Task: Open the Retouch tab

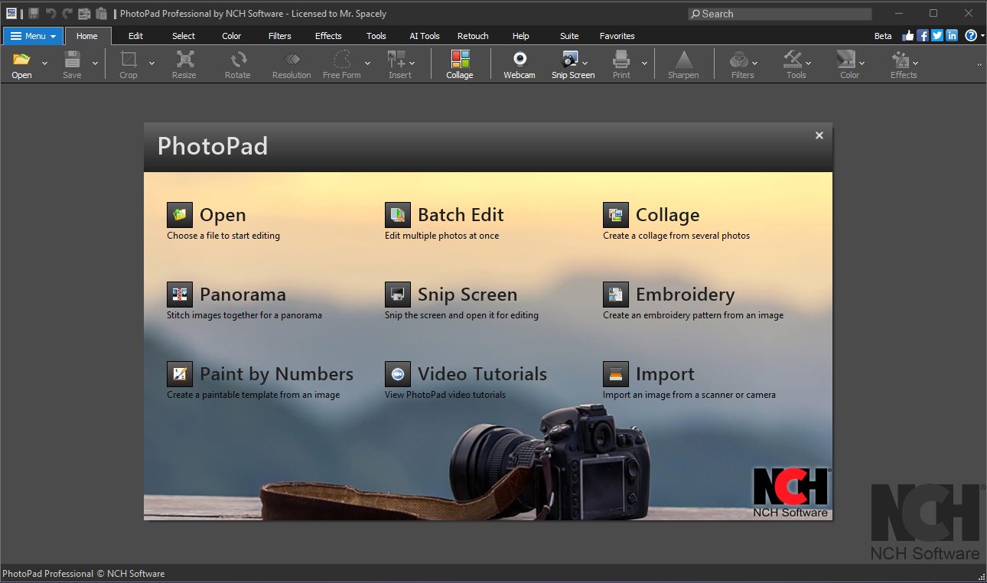Action: [x=473, y=36]
